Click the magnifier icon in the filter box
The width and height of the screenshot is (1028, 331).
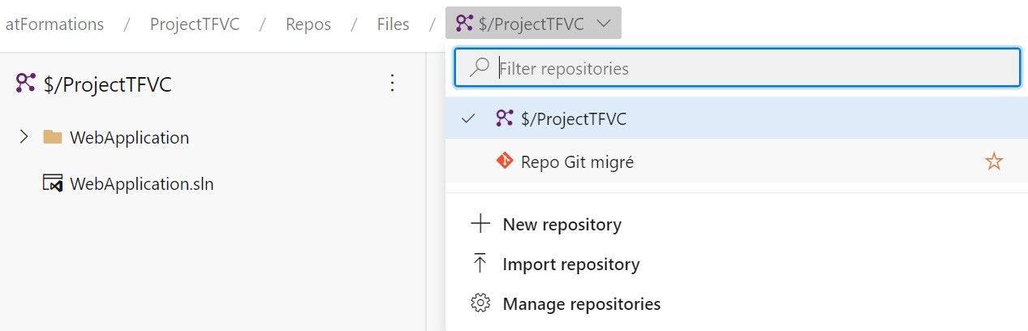pos(480,68)
